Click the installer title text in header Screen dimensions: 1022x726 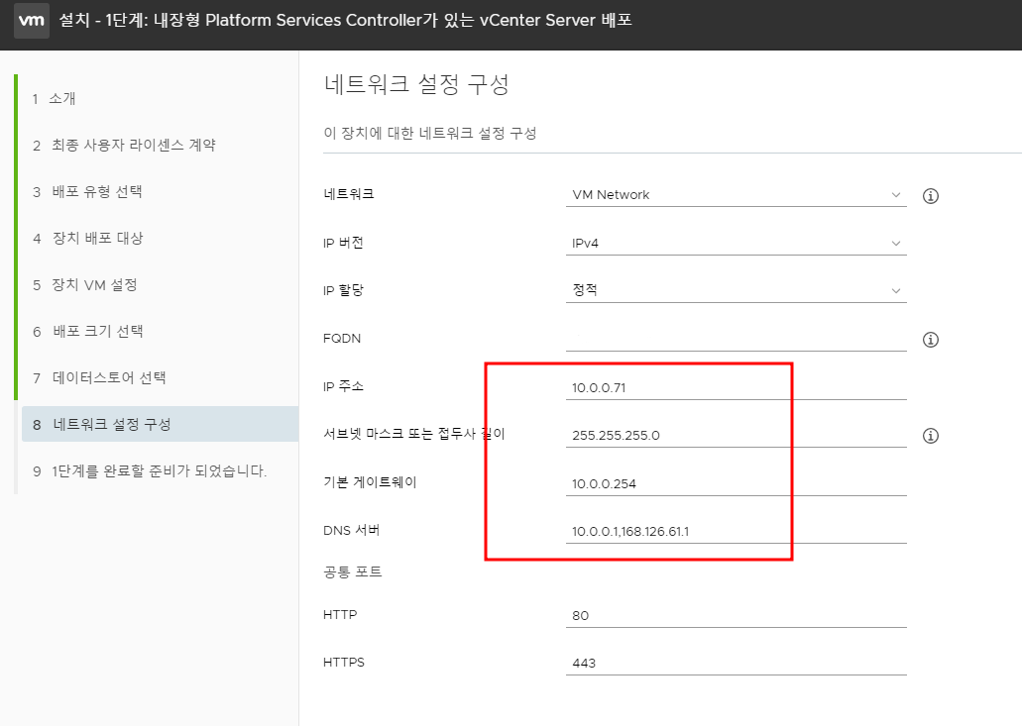coord(345,20)
